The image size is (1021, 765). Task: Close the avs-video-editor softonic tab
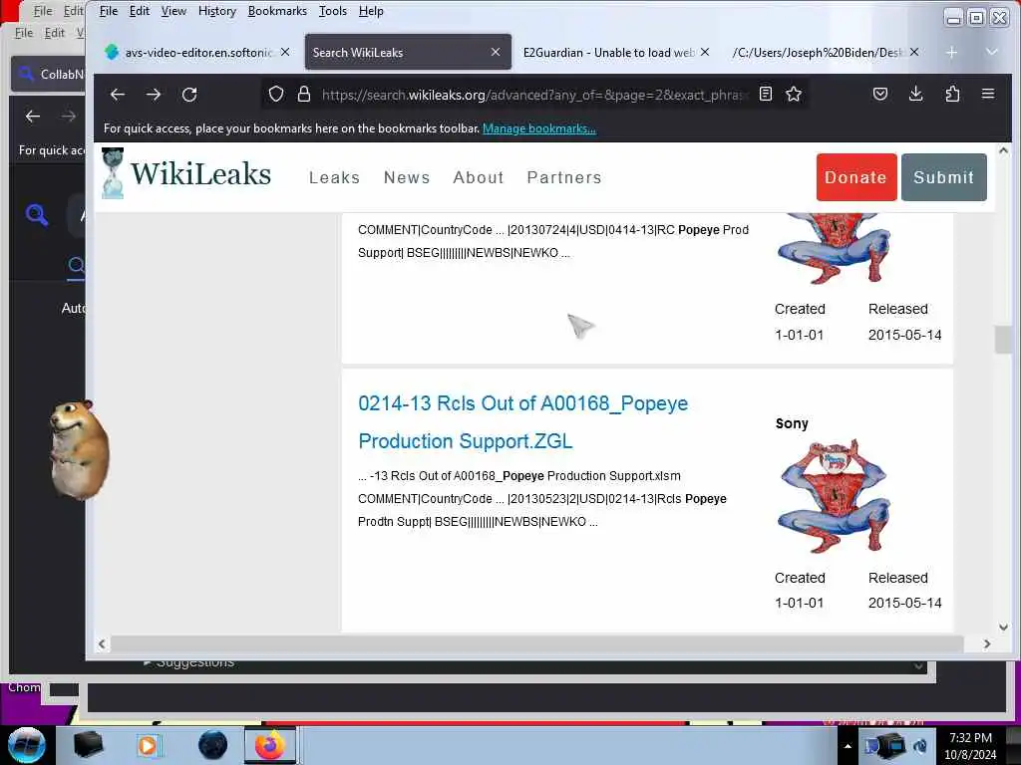285,52
